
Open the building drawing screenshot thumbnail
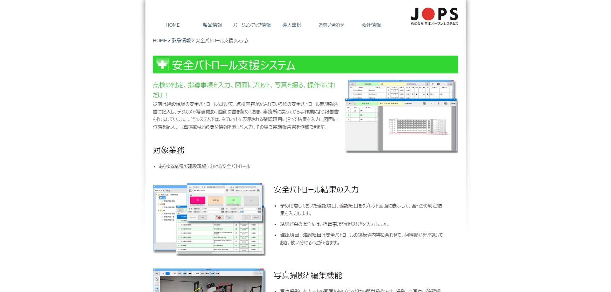(x=402, y=116)
